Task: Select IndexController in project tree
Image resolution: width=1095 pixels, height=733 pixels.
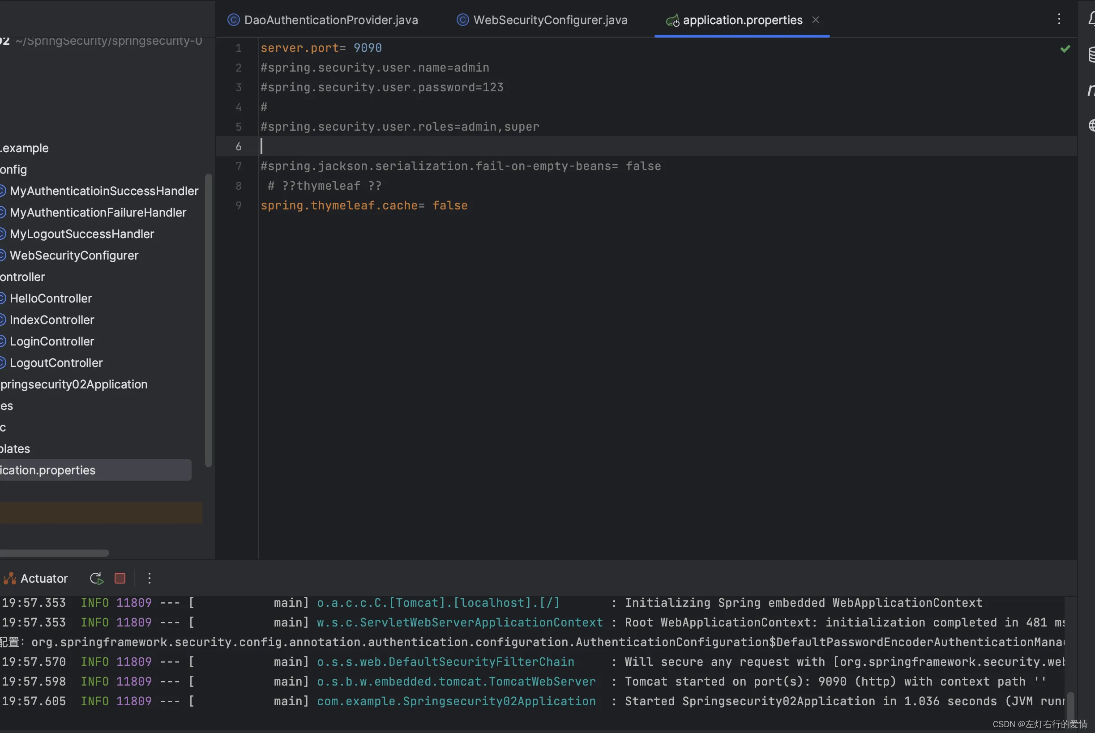Action: pyautogui.click(x=52, y=320)
